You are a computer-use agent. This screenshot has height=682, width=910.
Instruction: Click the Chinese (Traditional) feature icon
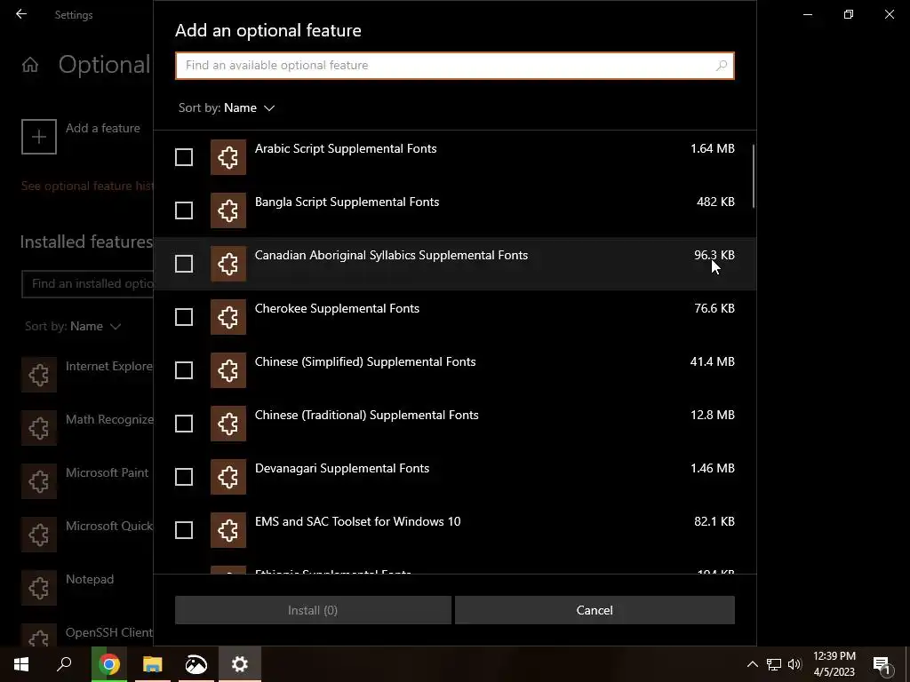click(228, 424)
